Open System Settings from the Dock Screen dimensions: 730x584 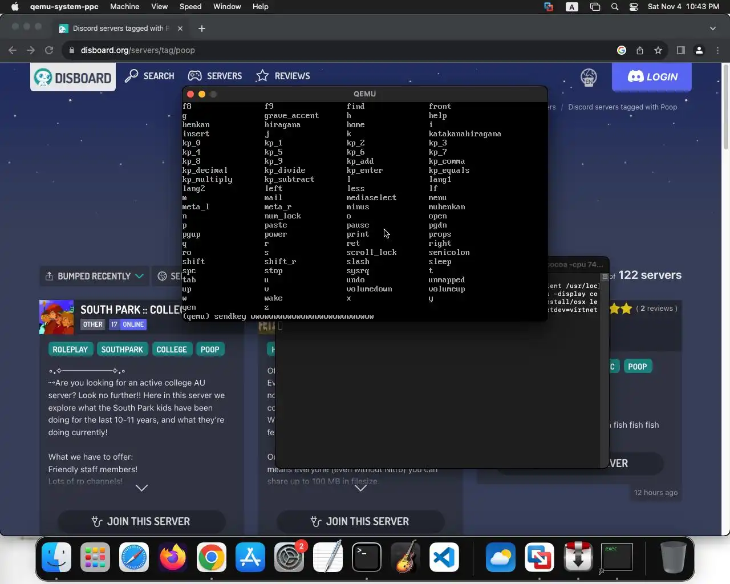289,557
